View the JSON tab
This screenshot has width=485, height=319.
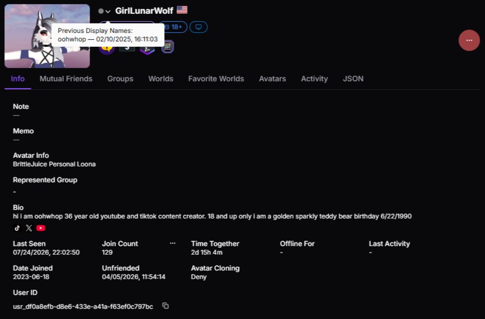pyautogui.click(x=353, y=79)
